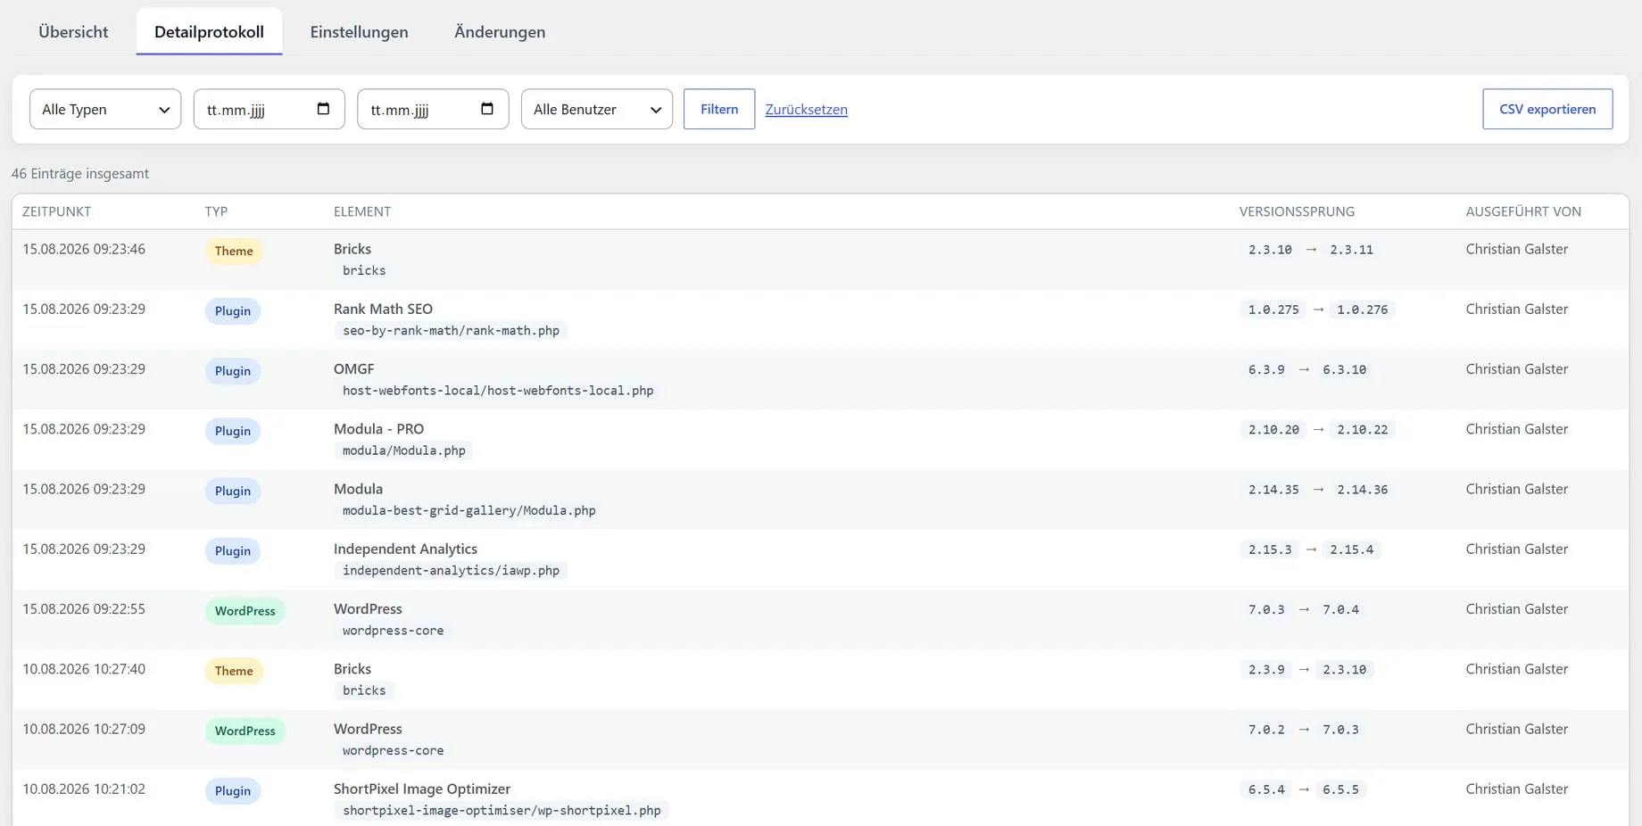Click 'ShortPixel Image Optimizer' element name

click(x=422, y=789)
